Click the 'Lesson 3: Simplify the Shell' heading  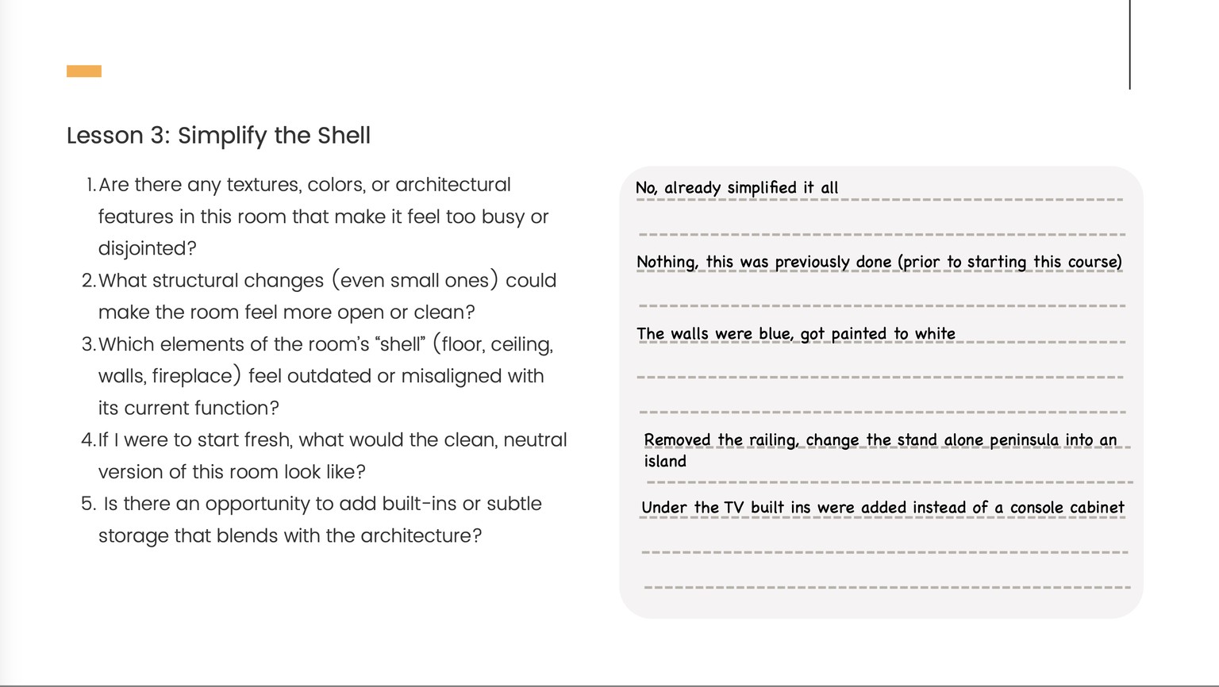tap(218, 136)
